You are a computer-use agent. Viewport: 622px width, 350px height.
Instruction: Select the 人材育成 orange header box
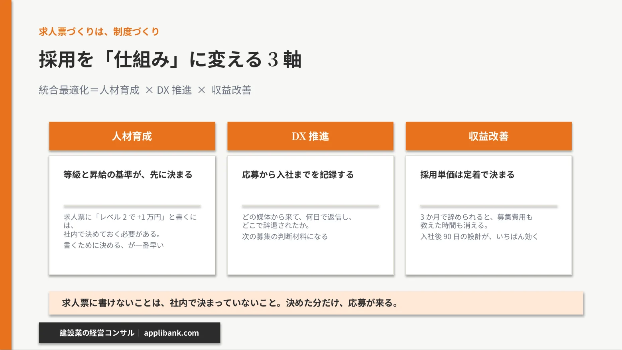point(132,136)
